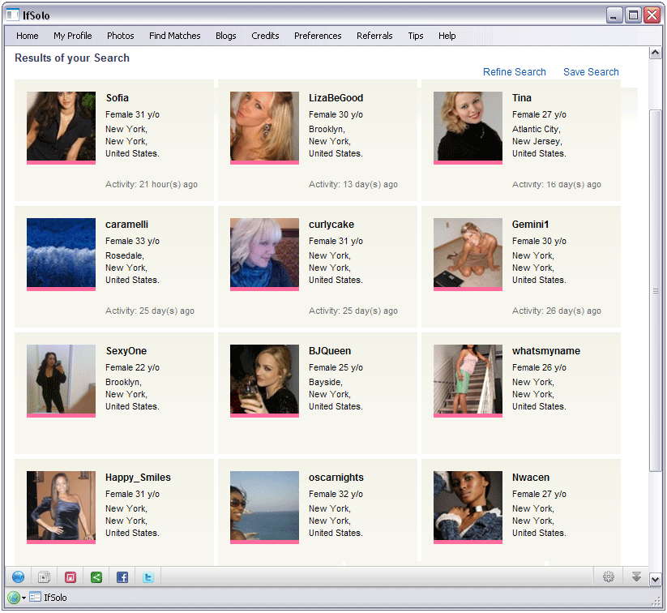Share via the Facebook icon
This screenshot has height=613, width=667.
(122, 577)
